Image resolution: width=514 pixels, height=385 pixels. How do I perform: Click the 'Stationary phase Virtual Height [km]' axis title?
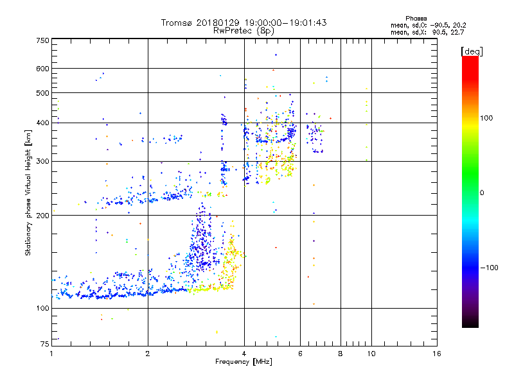pos(28,193)
